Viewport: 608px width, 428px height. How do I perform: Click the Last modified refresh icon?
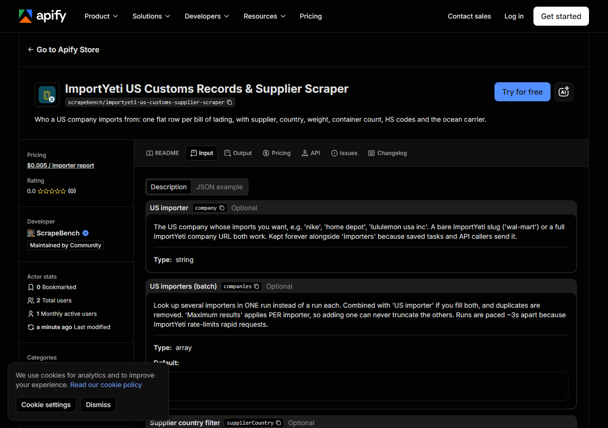coord(31,327)
